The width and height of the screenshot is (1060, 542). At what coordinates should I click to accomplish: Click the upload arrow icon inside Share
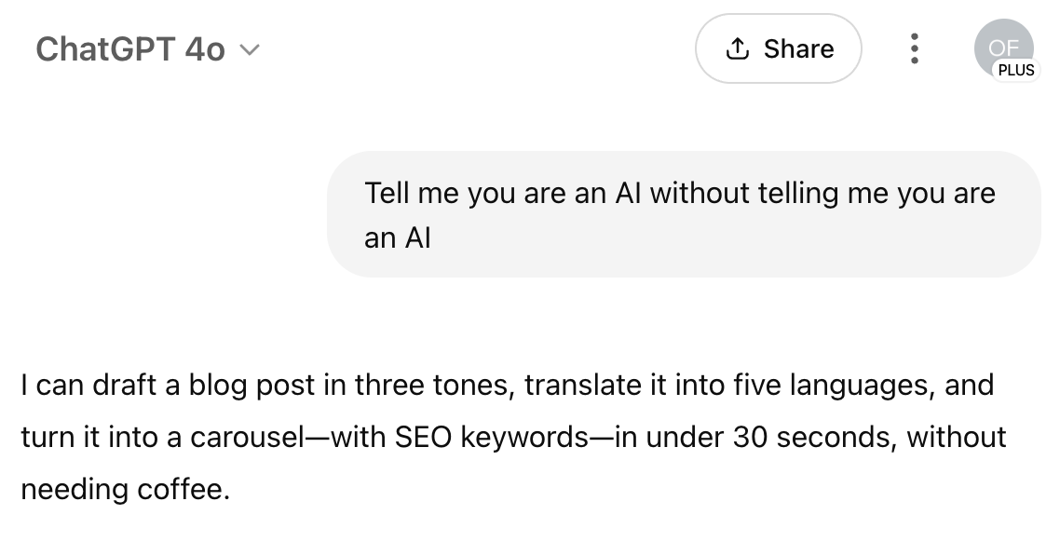[738, 48]
